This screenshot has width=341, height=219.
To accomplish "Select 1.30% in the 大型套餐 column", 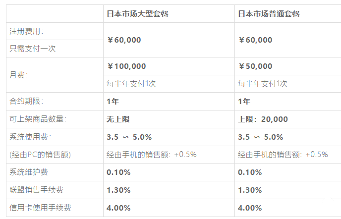I will click(118, 190).
